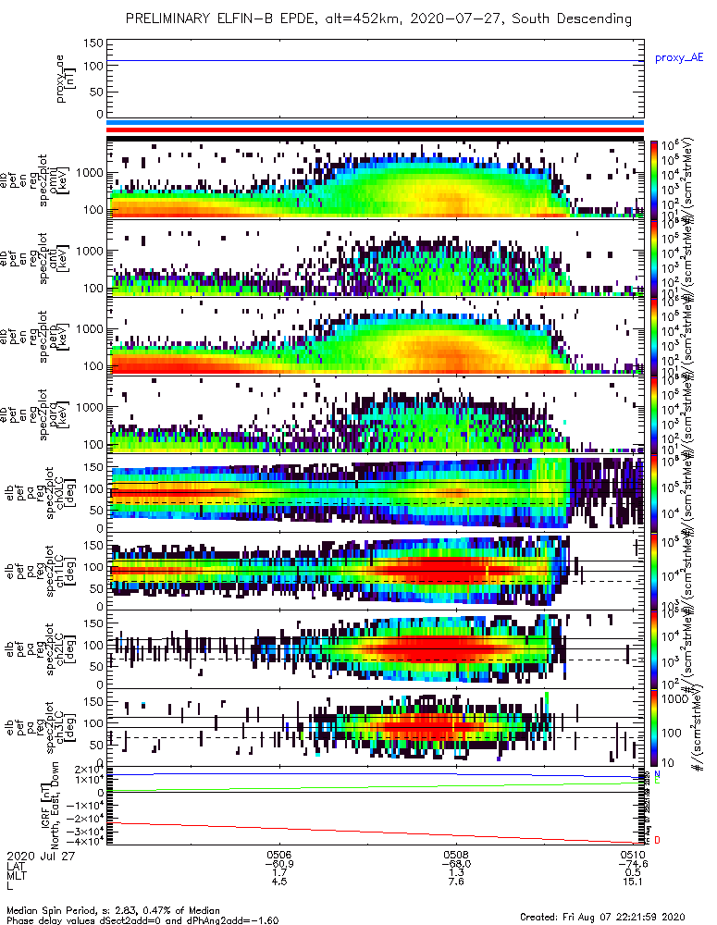This screenshot has height=925, width=717.
Task: Click the Median Spin Period text line
Action: click(113, 911)
